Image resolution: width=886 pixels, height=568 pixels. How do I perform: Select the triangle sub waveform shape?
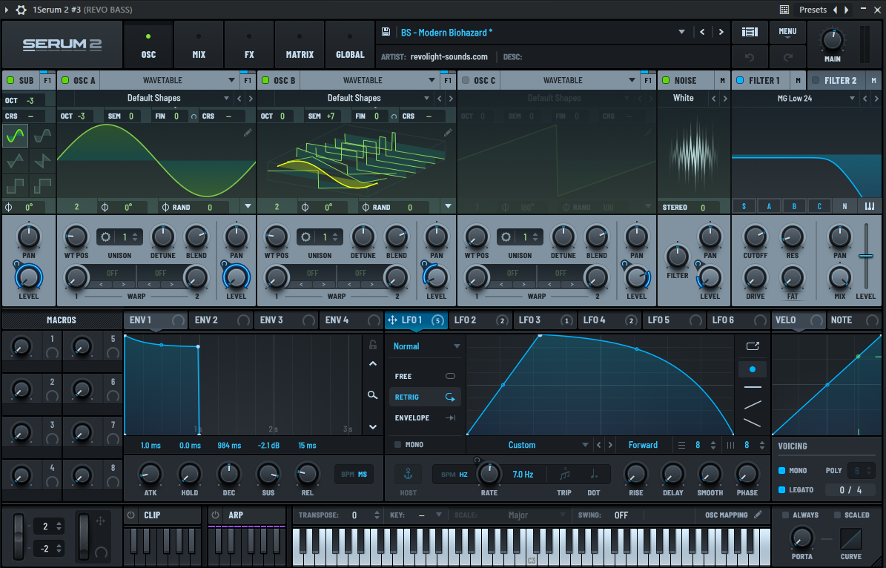[x=16, y=160]
